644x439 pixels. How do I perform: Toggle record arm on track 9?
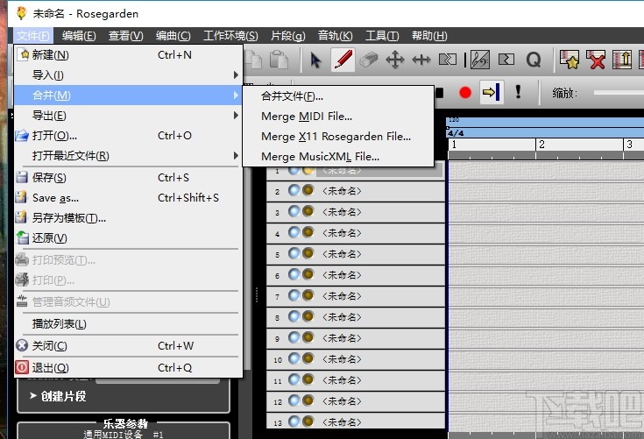point(308,337)
